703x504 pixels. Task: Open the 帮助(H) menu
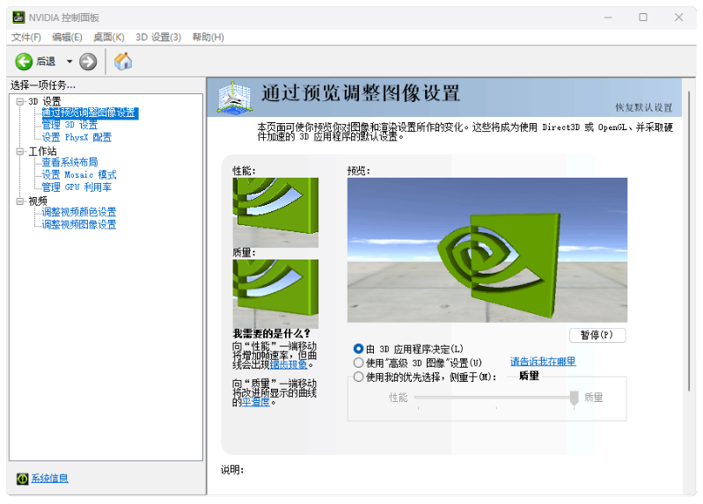(208, 37)
